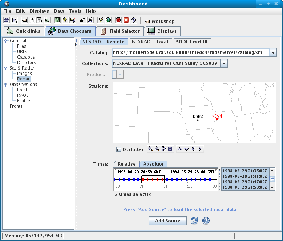Switch to Relative times tab
The image size is (283, 241).
point(127,164)
